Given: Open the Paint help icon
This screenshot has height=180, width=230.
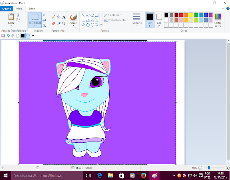Looking at the screenshot, I should (x=228, y=9).
